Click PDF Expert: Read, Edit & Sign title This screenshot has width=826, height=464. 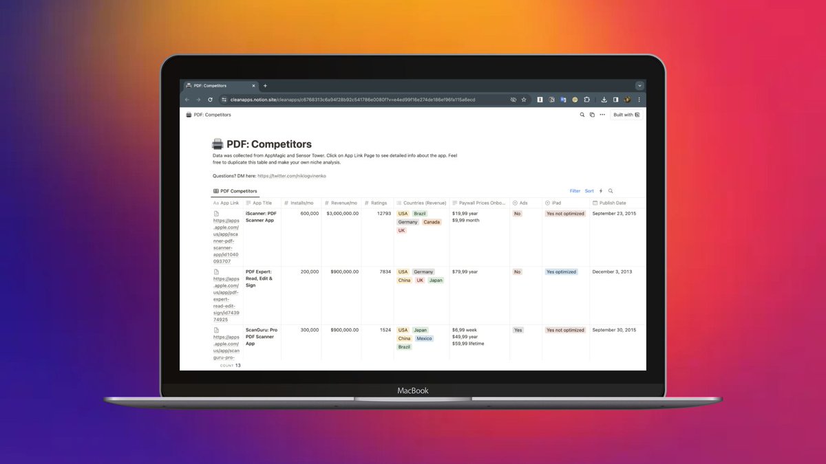pos(260,278)
